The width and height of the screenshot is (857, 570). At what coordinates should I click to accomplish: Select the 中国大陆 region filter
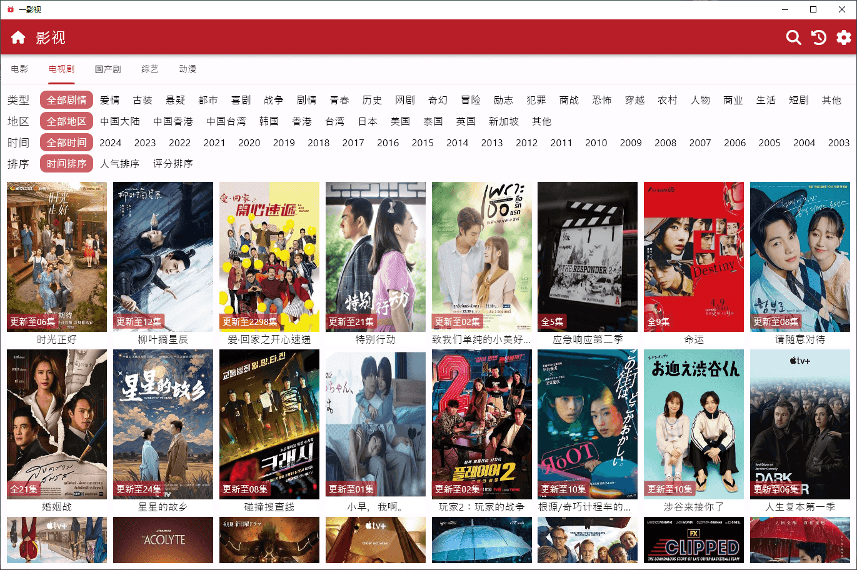(x=120, y=121)
